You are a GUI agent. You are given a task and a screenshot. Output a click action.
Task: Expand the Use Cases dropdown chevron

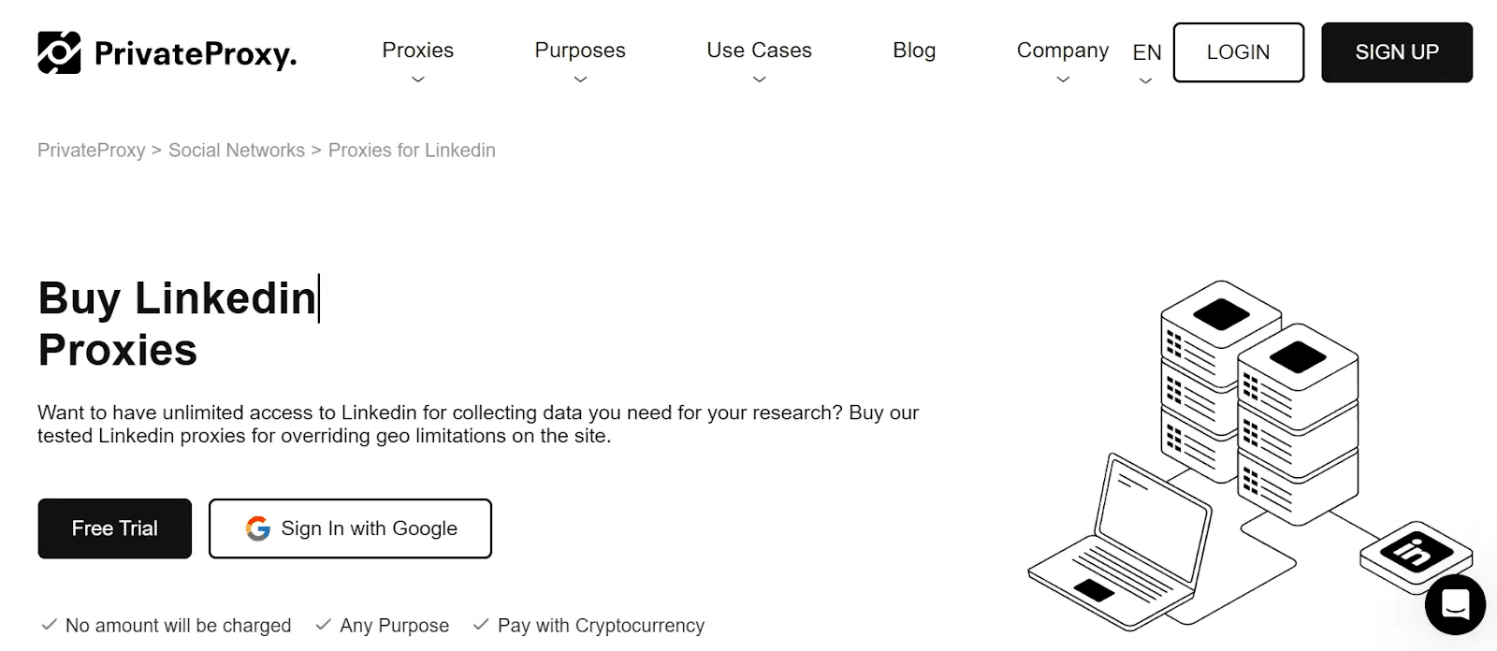(x=760, y=80)
